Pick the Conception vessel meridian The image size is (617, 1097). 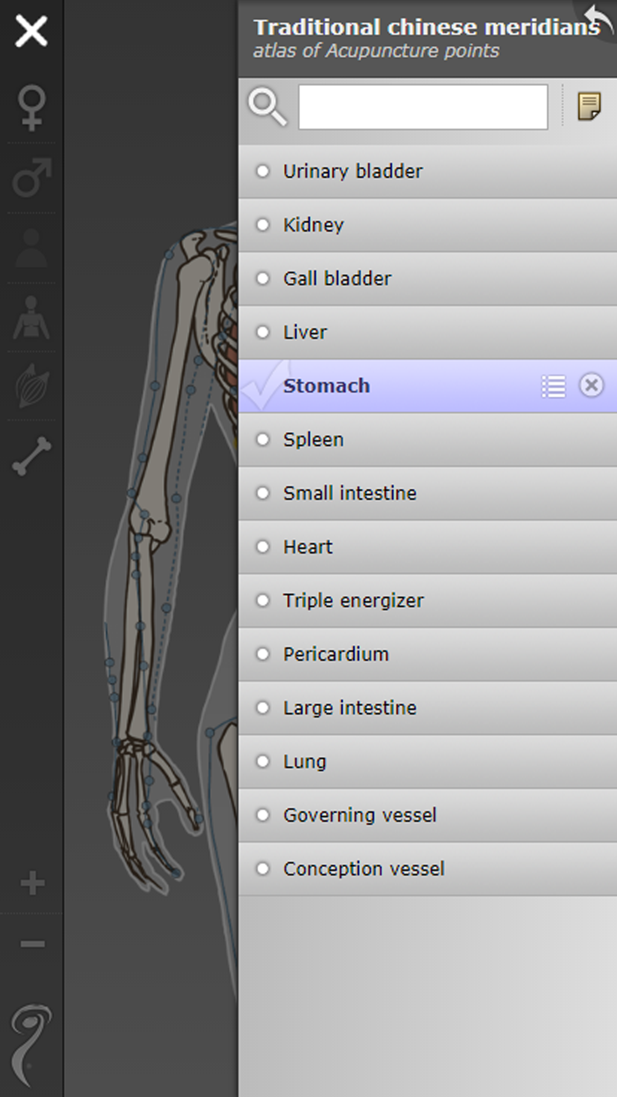(x=364, y=869)
